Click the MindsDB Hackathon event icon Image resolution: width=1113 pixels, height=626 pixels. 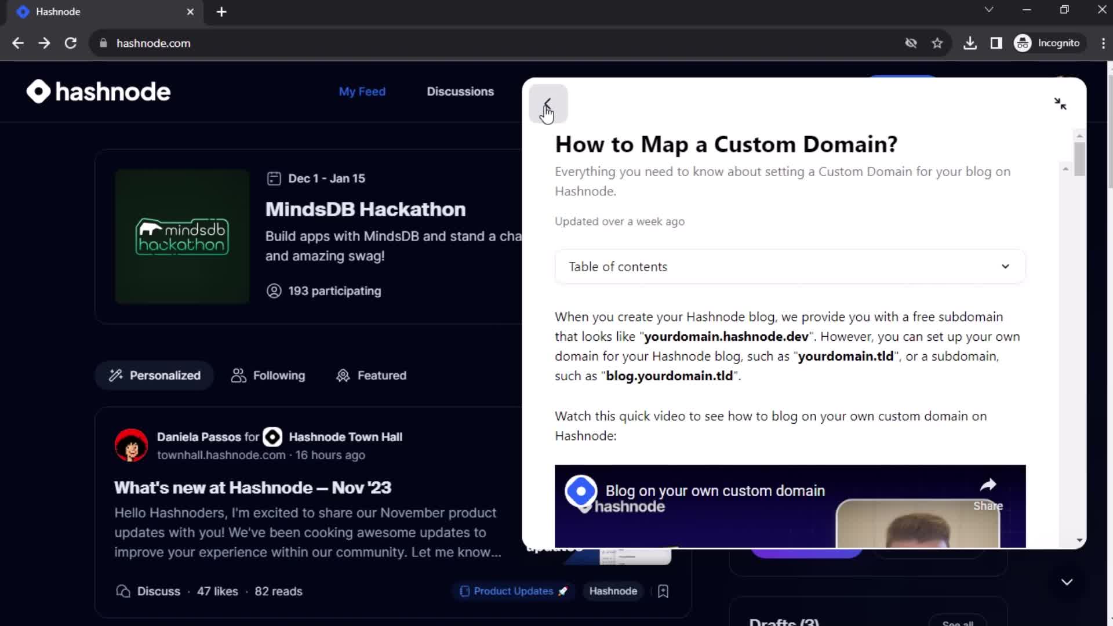click(182, 236)
